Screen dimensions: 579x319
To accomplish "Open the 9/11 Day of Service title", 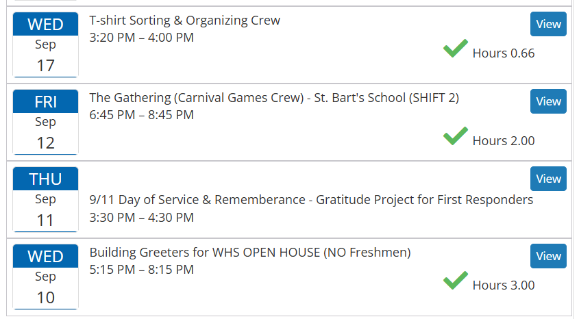I will 311,200.
